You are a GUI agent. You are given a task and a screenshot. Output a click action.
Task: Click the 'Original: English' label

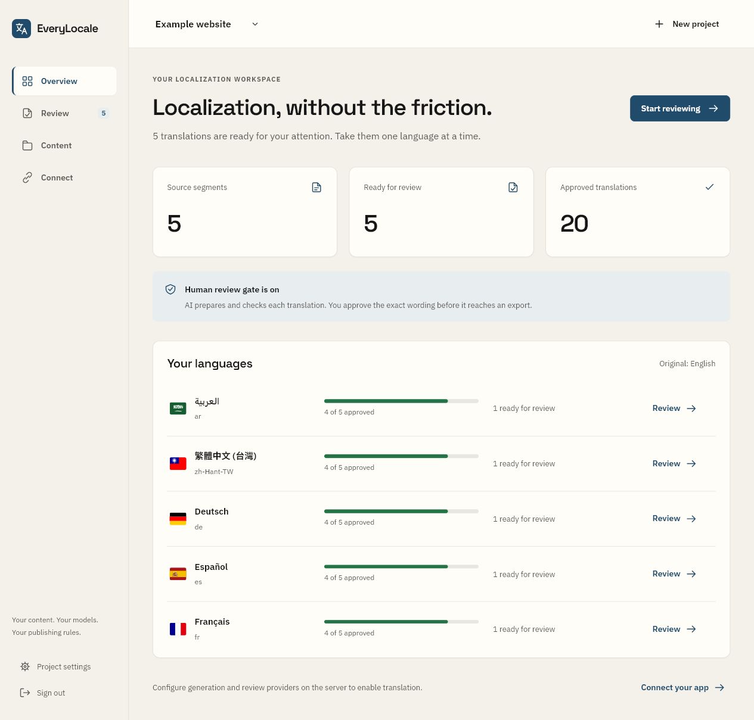[x=687, y=364]
